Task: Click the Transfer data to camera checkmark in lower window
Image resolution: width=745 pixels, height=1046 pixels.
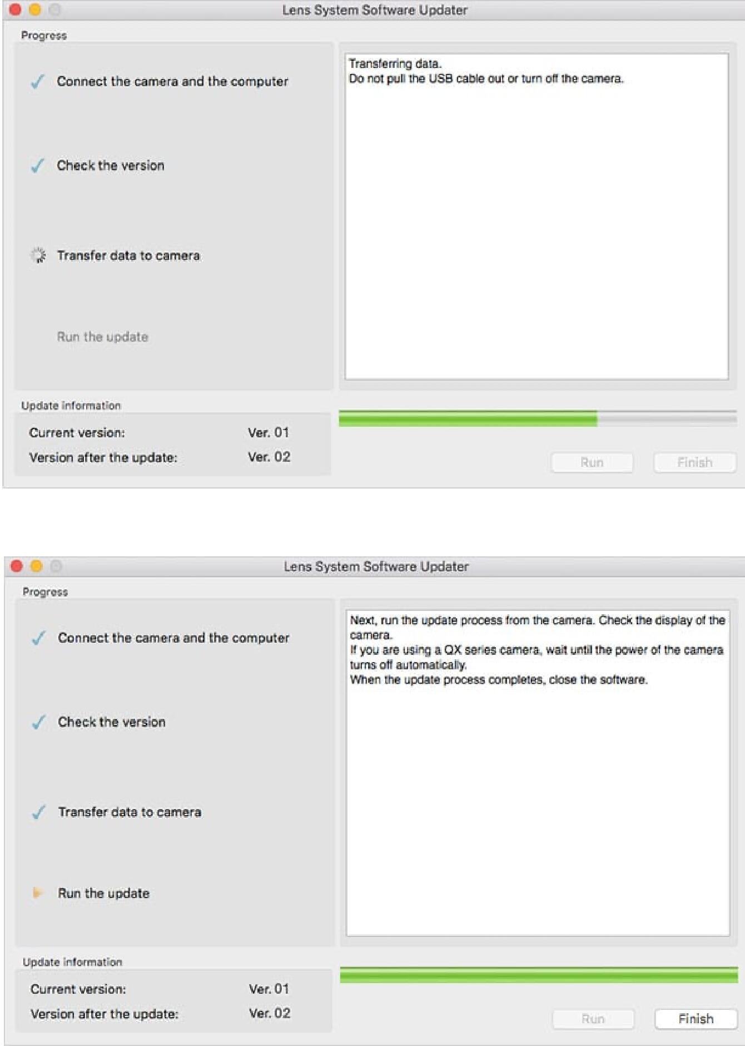Action: pyautogui.click(x=38, y=812)
